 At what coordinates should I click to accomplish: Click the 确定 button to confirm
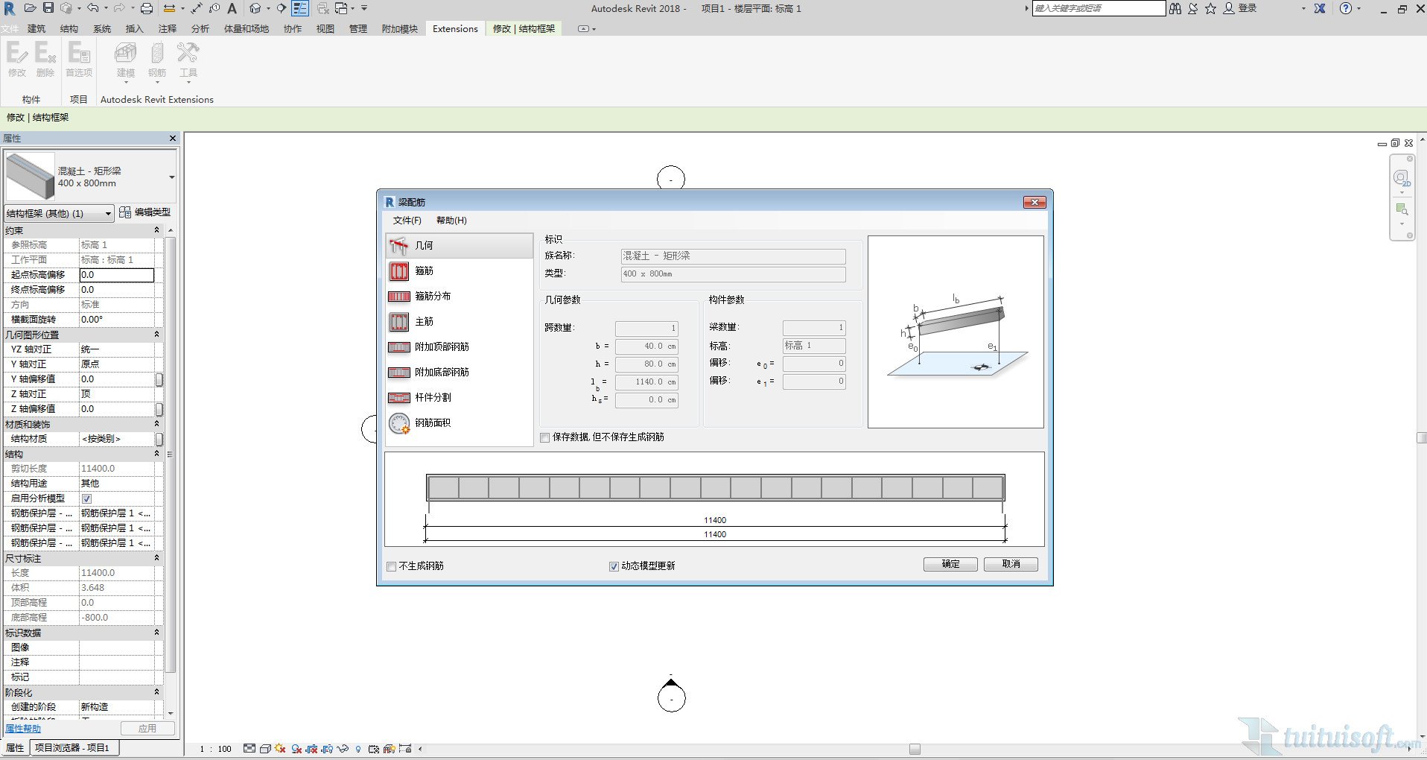(x=950, y=565)
